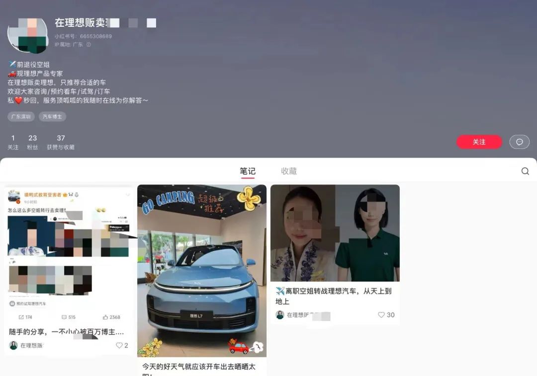Click the profile name 在理想贩卖

81,22
